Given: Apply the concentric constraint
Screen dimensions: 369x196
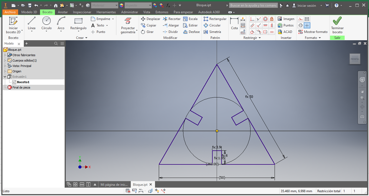Looking at the screenshot, I should pyautogui.click(x=265, y=19).
